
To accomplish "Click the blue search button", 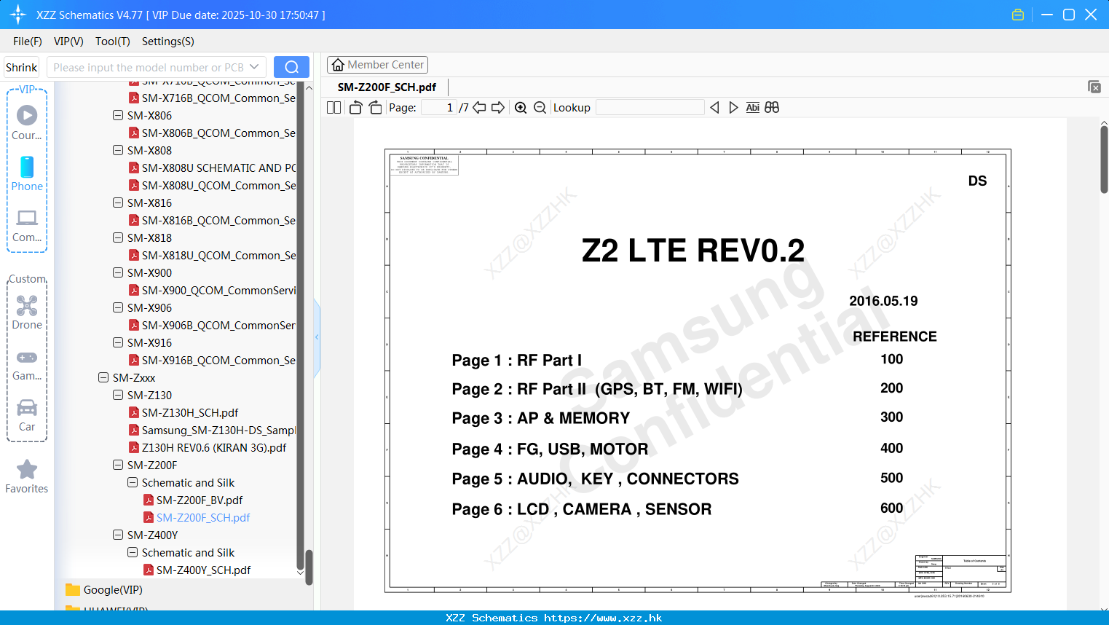I will point(291,67).
